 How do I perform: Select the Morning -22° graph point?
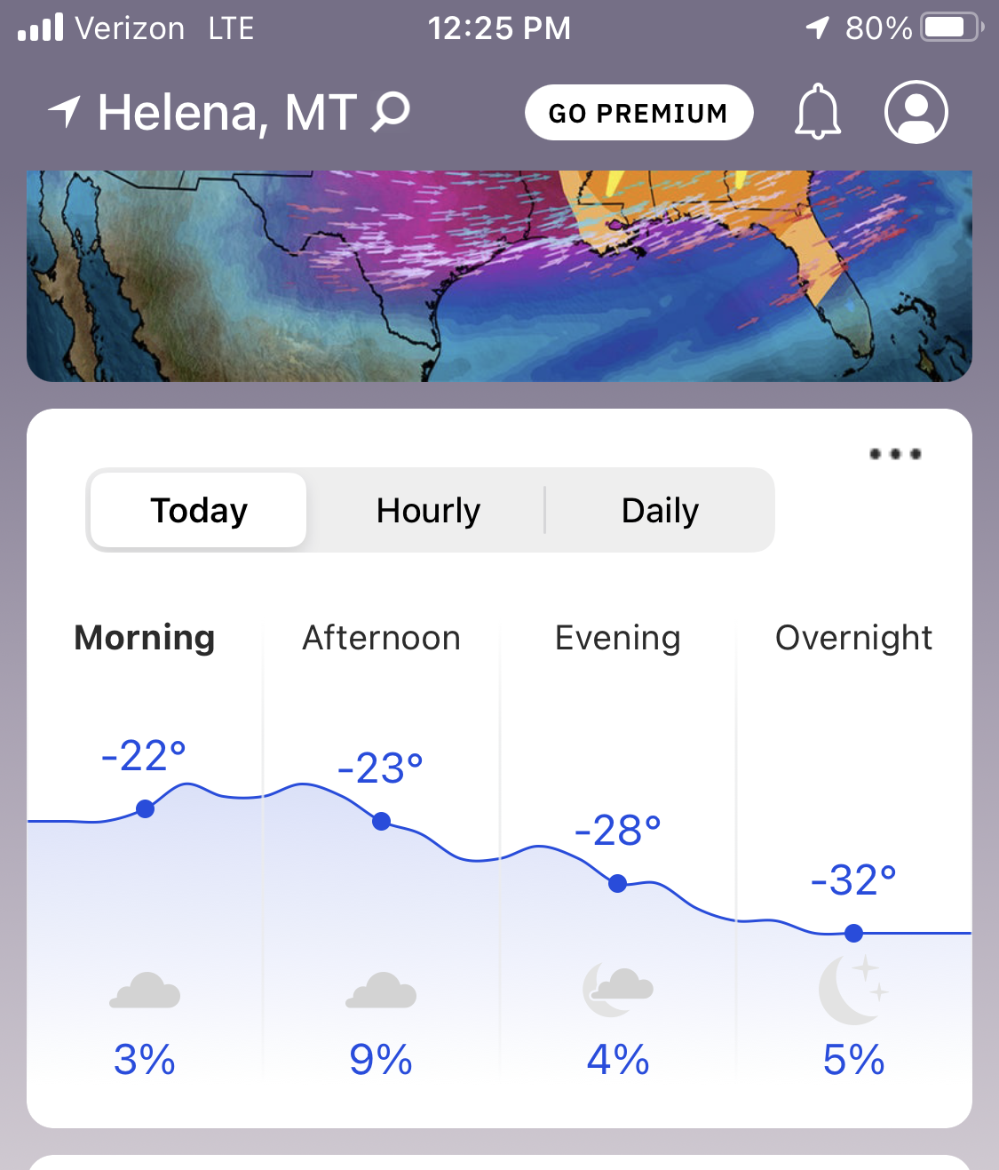click(x=145, y=808)
